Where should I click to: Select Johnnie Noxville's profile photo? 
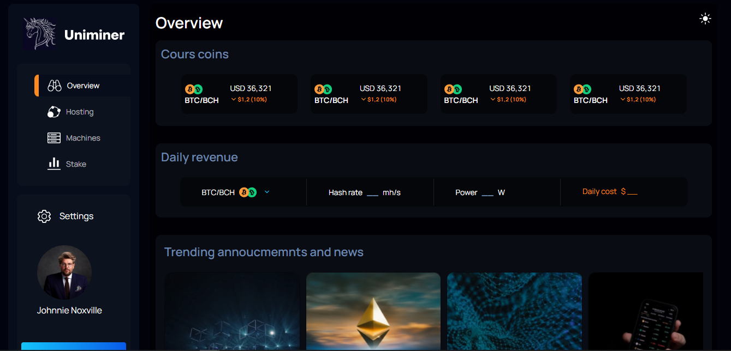click(64, 272)
